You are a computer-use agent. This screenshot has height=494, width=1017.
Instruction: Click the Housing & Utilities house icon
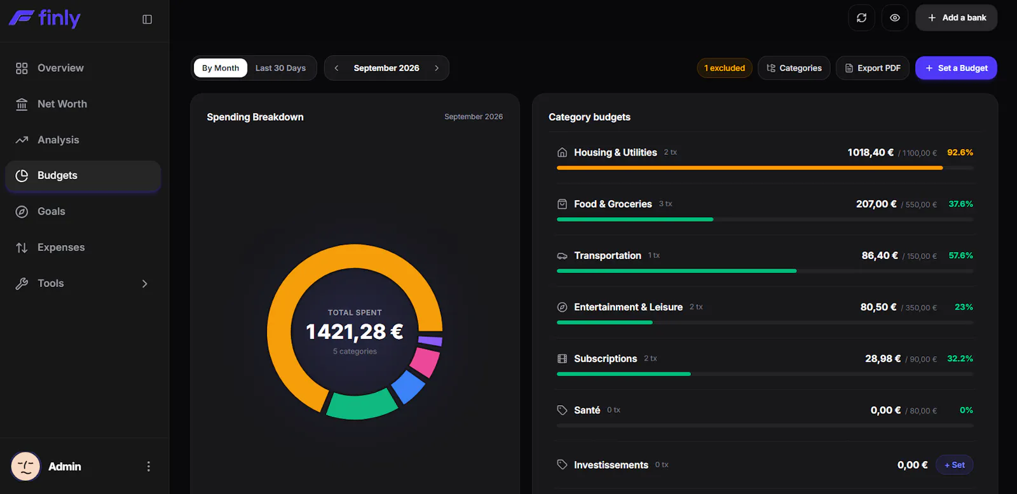[x=562, y=152]
